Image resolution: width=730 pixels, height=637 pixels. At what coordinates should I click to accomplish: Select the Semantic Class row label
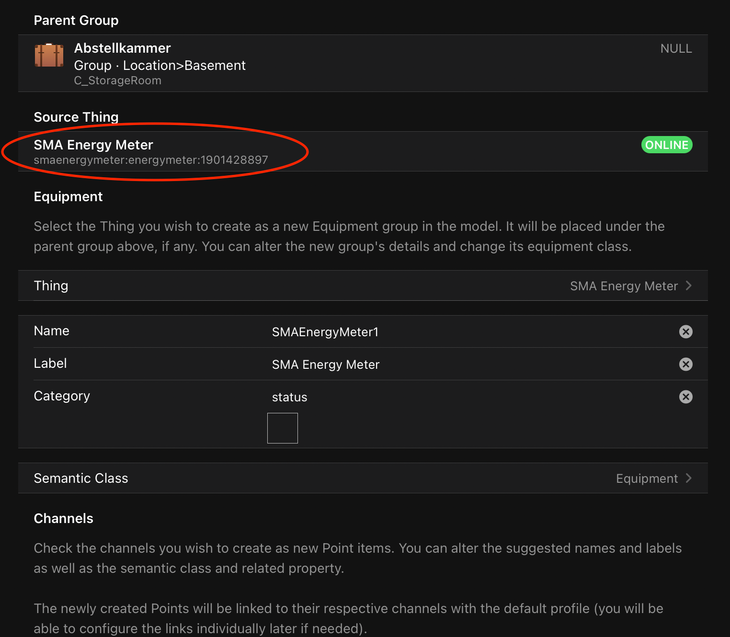81,478
